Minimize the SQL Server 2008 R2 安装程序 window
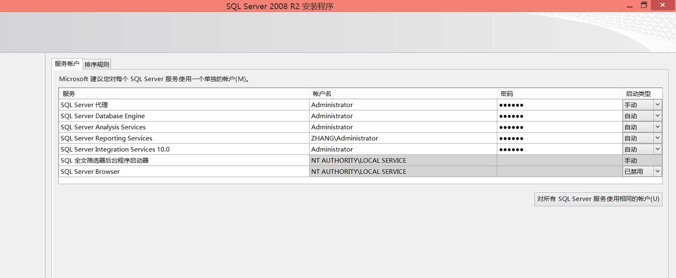This screenshot has width=676, height=278. coord(630,5)
